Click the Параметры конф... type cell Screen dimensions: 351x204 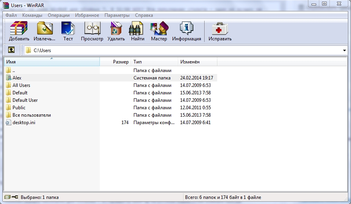154,123
